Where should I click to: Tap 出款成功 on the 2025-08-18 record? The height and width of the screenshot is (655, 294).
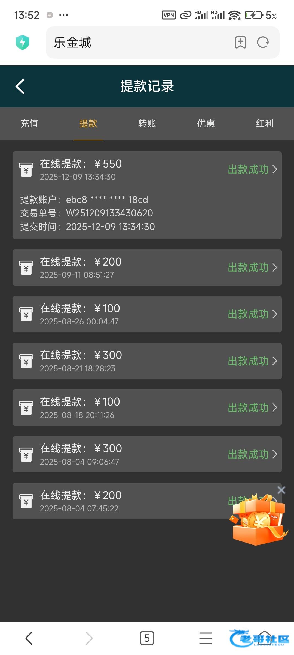[248, 408]
